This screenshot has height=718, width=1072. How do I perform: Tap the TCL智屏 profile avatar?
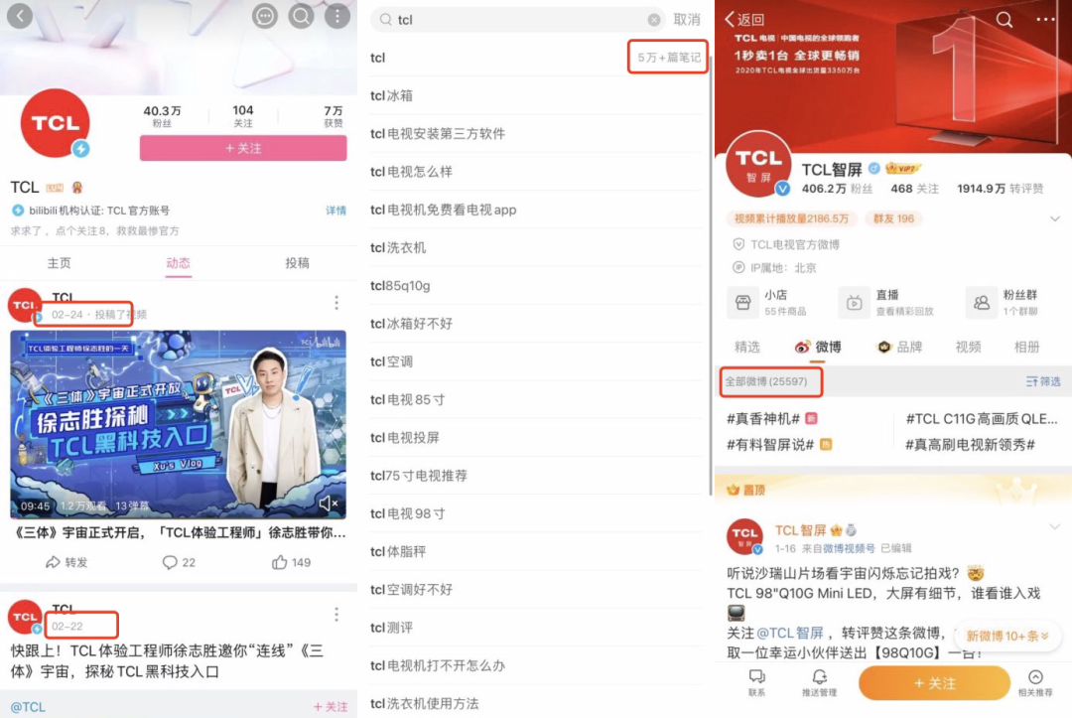click(759, 164)
